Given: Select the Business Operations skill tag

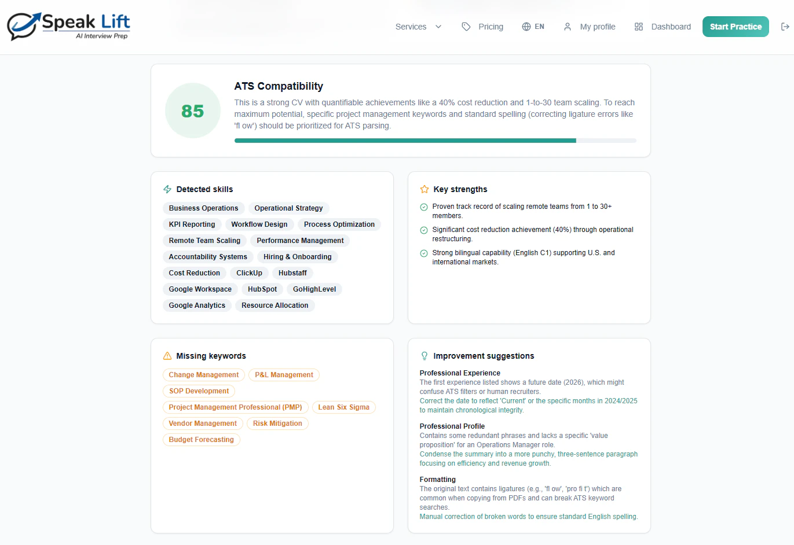Looking at the screenshot, I should click(x=203, y=208).
